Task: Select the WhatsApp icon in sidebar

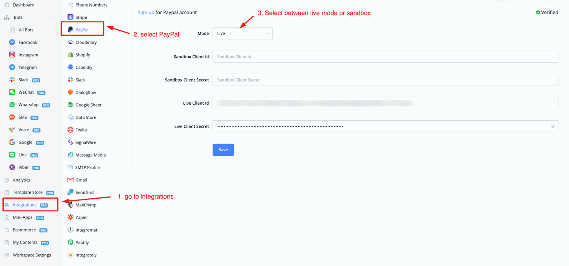Action: 12,105
